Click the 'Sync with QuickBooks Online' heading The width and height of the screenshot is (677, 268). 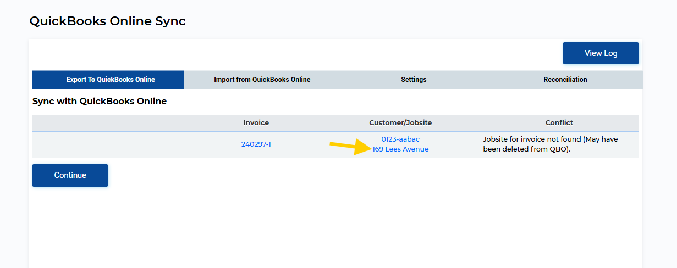(x=100, y=102)
